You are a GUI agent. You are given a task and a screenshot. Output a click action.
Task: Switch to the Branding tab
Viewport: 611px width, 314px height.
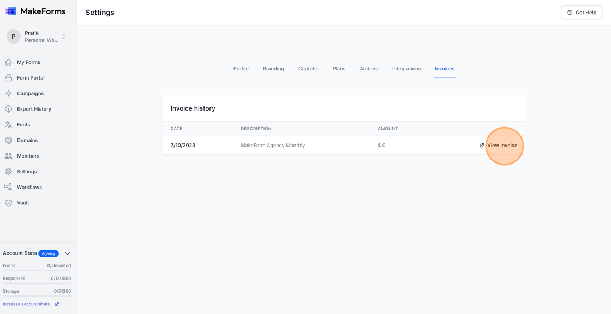pos(273,69)
